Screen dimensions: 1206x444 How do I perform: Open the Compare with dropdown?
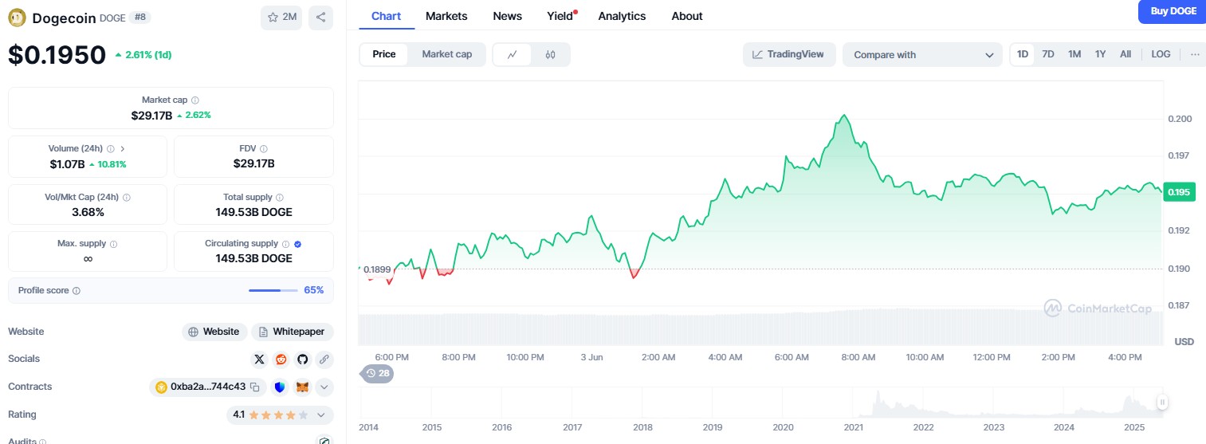921,54
